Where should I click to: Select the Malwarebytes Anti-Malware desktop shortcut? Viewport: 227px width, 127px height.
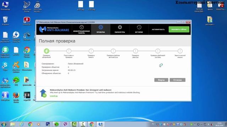pos(5,82)
